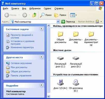
Task: Open Мои документы sidebar link
Action: click(x=19, y=67)
